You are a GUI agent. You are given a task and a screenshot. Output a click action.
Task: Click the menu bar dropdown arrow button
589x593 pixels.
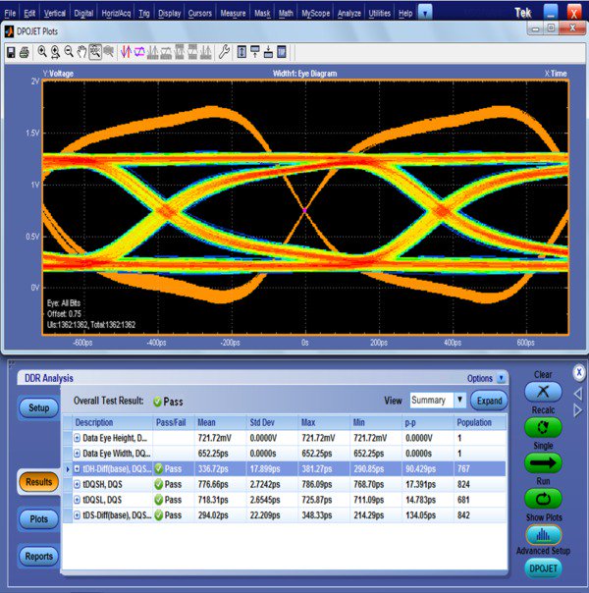425,13
